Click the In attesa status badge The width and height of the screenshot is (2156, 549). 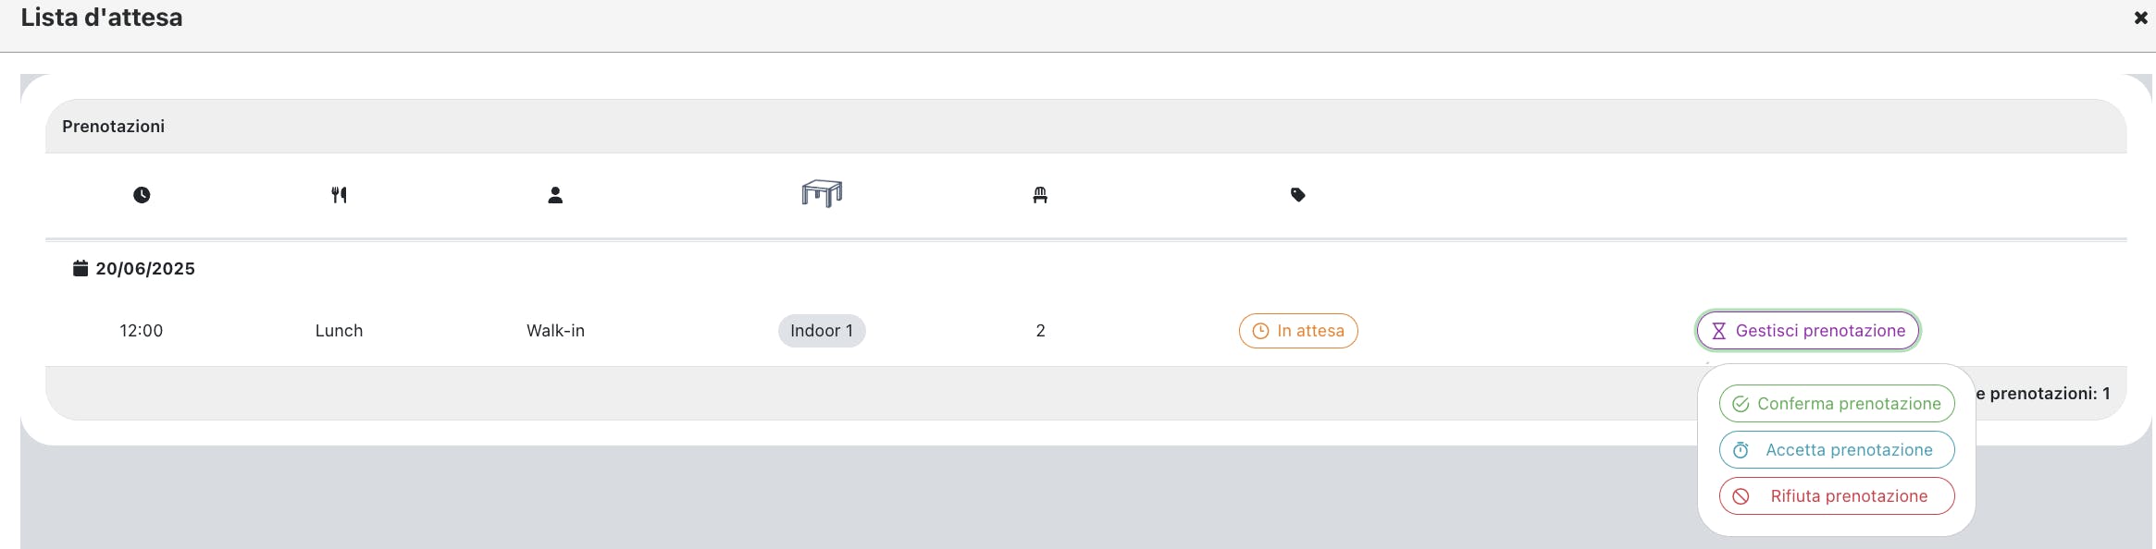pyautogui.click(x=1298, y=331)
